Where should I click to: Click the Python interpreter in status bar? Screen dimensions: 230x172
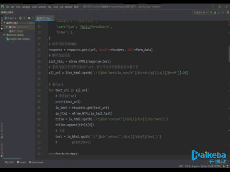click(x=211, y=166)
